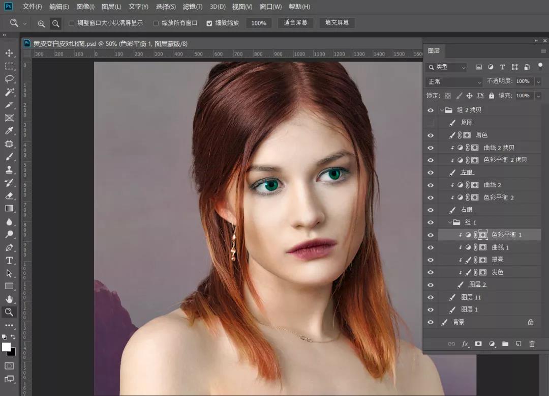Swap foreground and background colors
Image resolution: width=549 pixels, height=396 pixels.
pos(13,337)
